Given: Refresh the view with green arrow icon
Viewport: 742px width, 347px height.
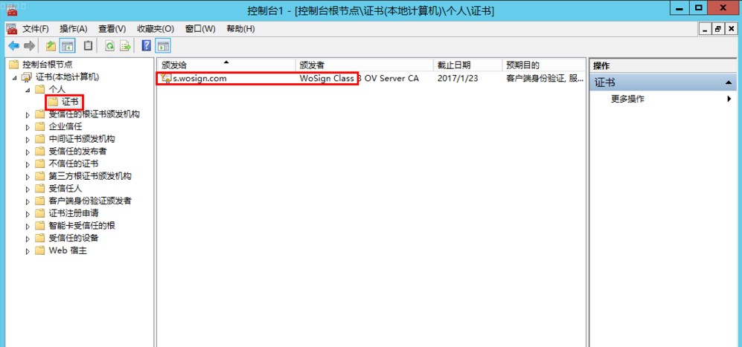Looking at the screenshot, I should point(110,46).
